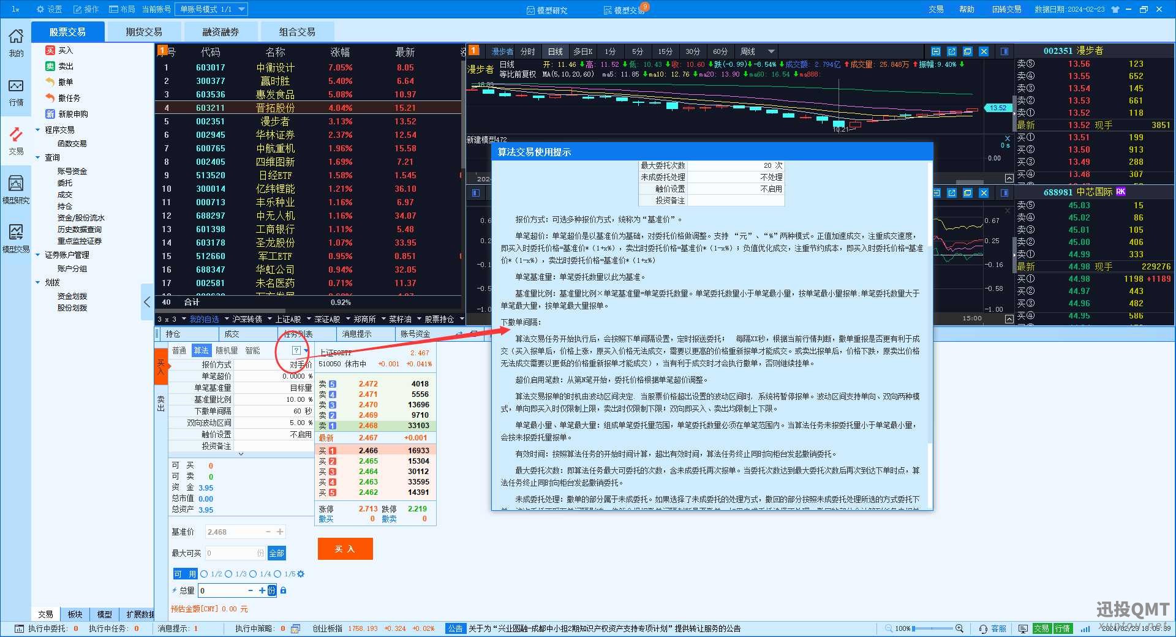Click the 撤任务 cancel task icon

pyautogui.click(x=50, y=98)
